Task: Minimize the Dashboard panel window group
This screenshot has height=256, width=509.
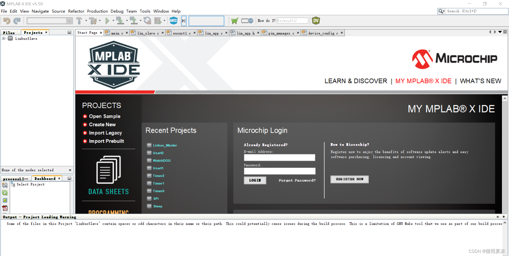Action: (70, 178)
